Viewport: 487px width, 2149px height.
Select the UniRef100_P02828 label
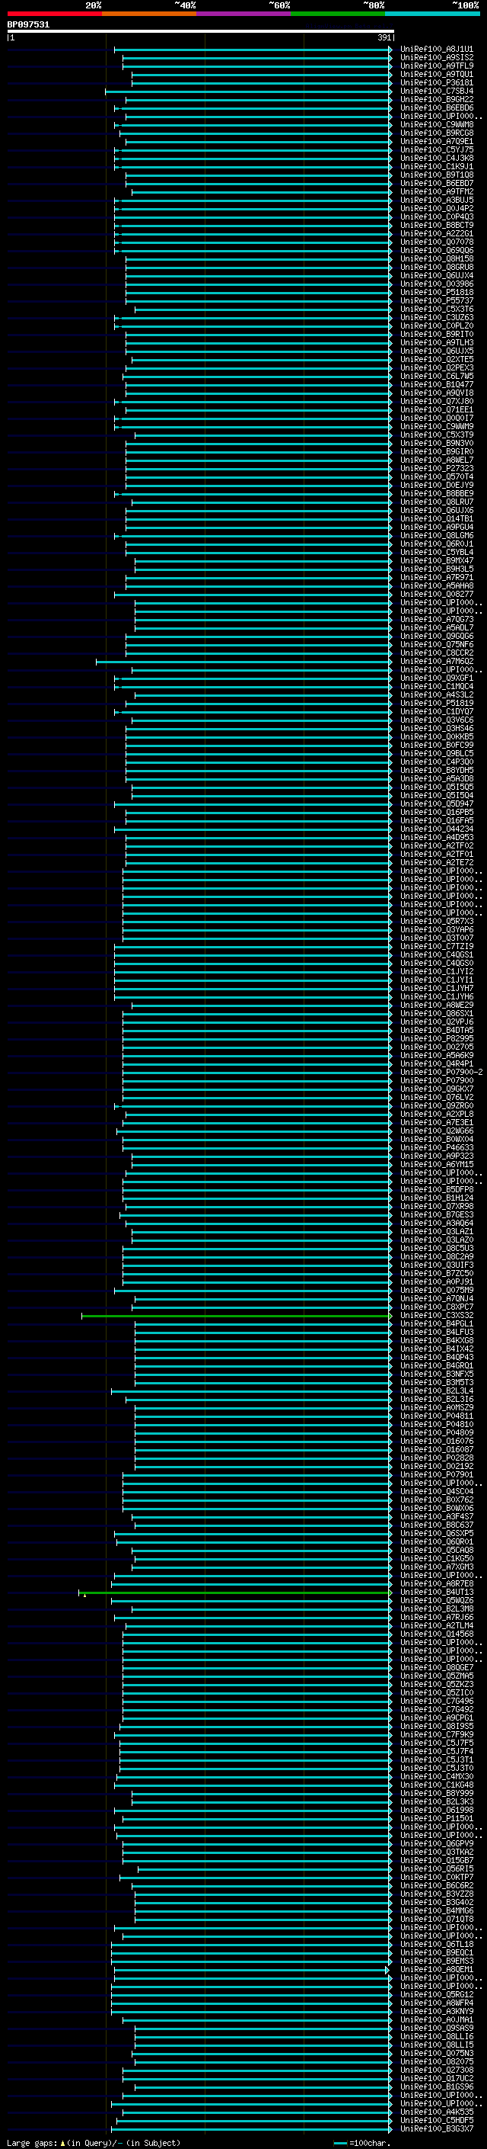[x=436, y=1458]
